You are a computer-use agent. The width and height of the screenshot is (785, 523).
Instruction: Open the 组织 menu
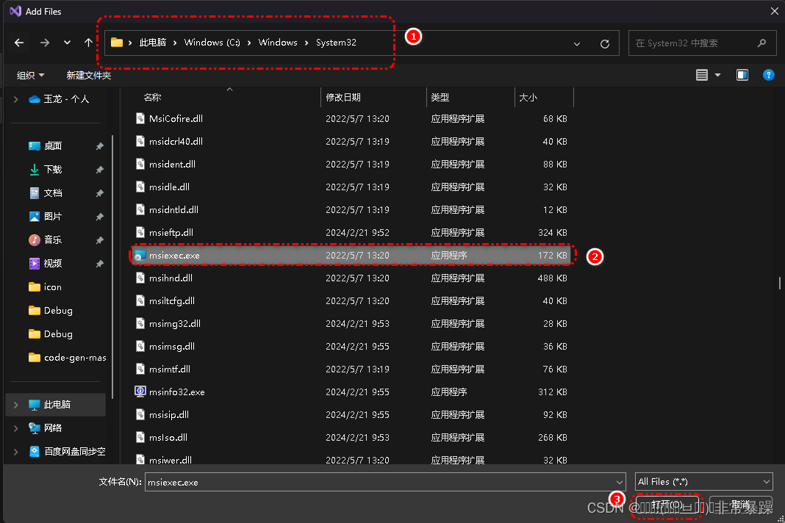(31, 75)
